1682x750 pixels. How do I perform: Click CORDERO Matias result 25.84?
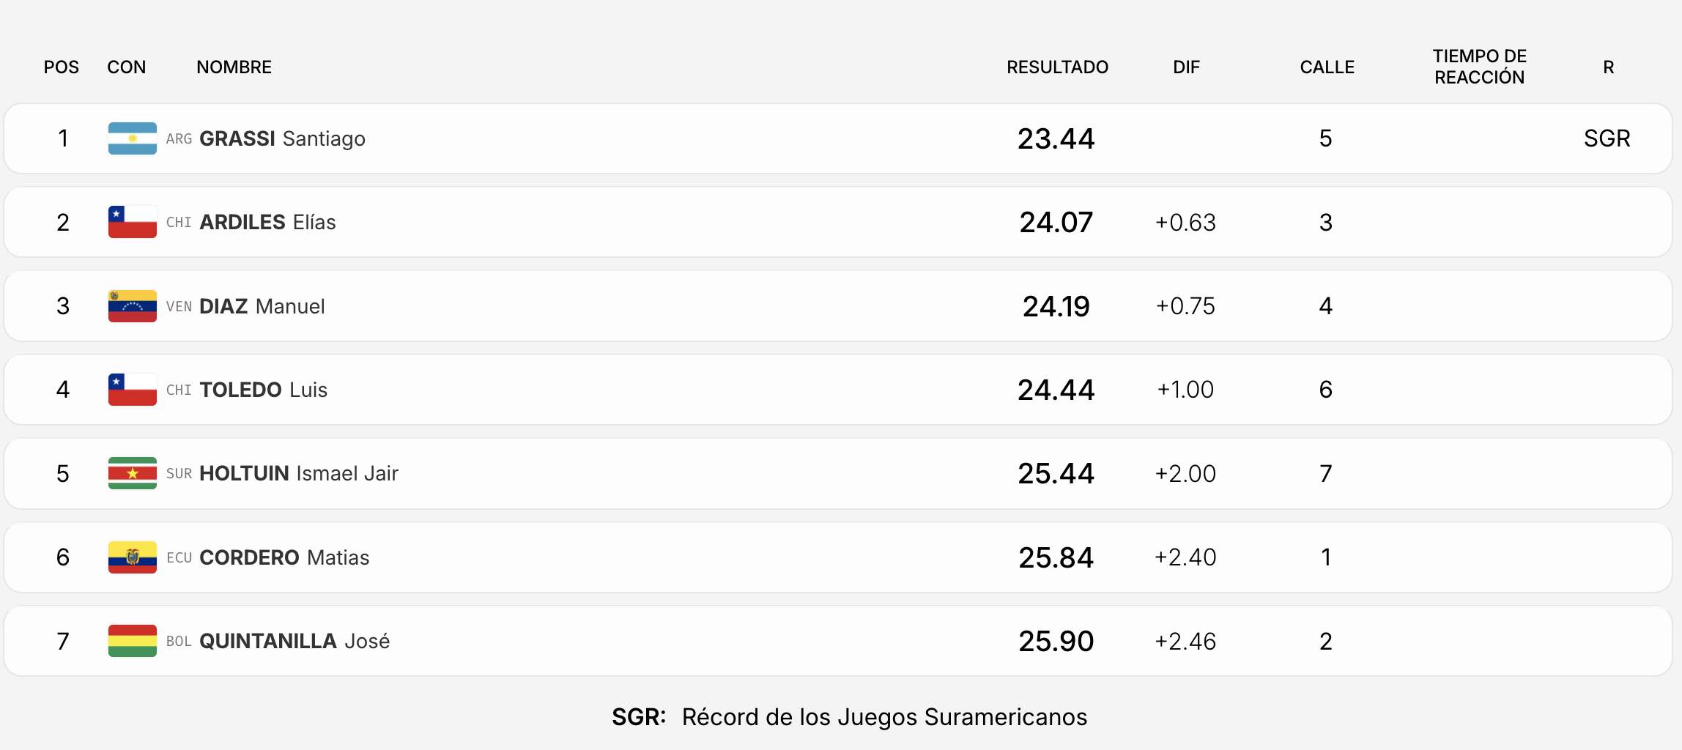click(x=1056, y=557)
